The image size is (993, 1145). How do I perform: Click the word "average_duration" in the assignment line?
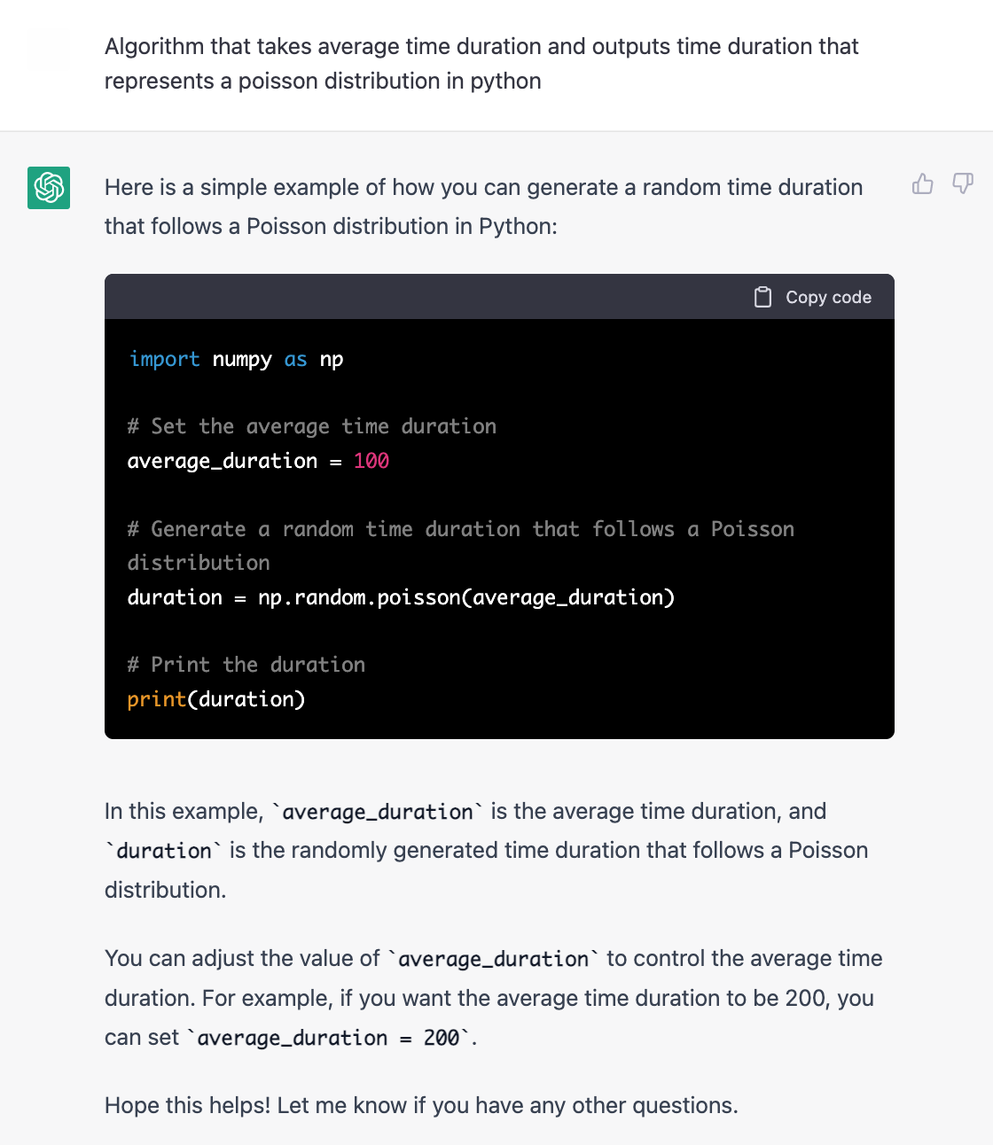click(222, 461)
